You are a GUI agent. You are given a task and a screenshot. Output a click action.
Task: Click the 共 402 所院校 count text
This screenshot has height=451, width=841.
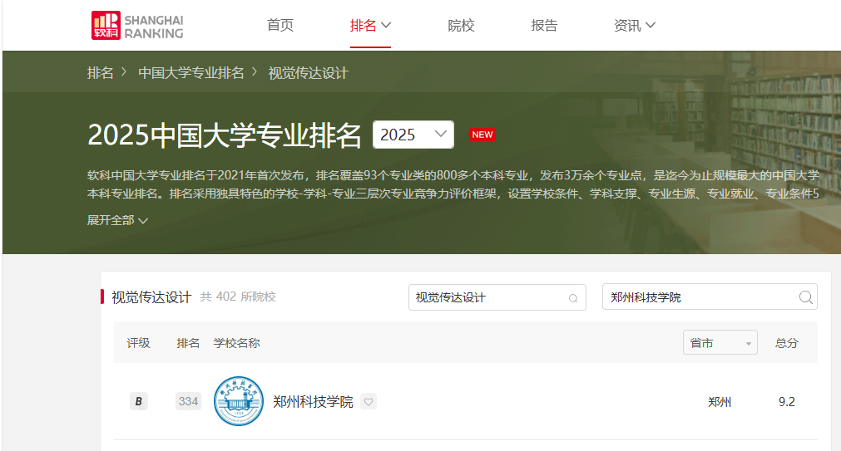(238, 297)
